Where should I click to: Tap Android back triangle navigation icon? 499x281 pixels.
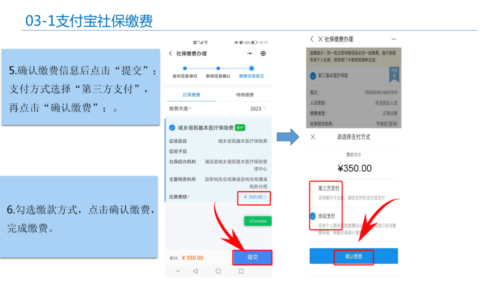pos(195,271)
